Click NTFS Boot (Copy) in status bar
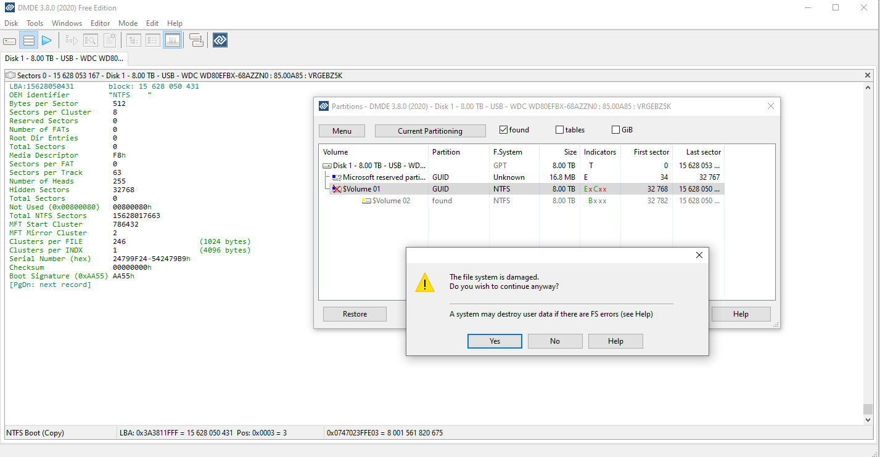Viewport: 880px width, 457px height. (35, 433)
